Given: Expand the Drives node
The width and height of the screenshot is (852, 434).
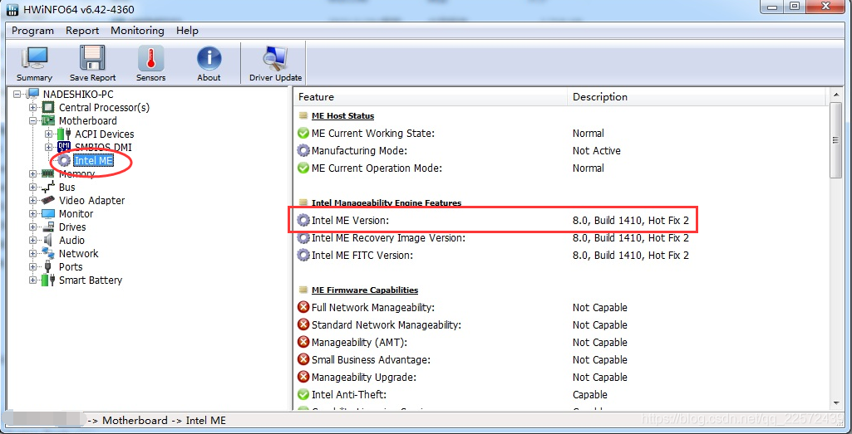Looking at the screenshot, I should (x=33, y=227).
